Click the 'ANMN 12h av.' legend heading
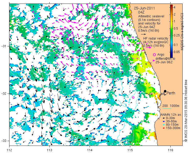 click(x=171, y=114)
